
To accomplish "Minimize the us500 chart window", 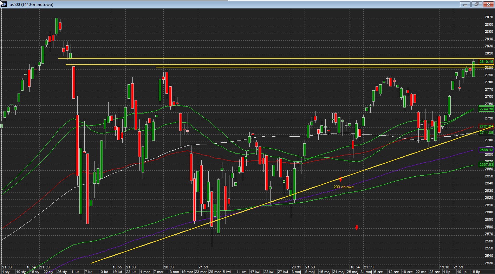I will tap(466, 4).
